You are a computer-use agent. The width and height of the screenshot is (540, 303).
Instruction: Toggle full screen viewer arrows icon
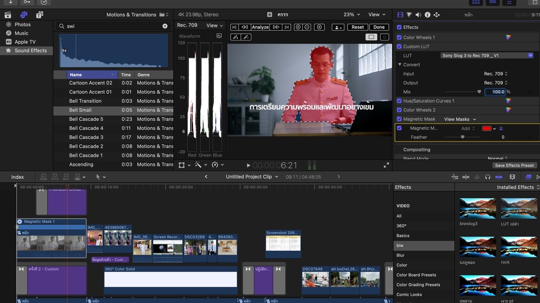(x=386, y=165)
